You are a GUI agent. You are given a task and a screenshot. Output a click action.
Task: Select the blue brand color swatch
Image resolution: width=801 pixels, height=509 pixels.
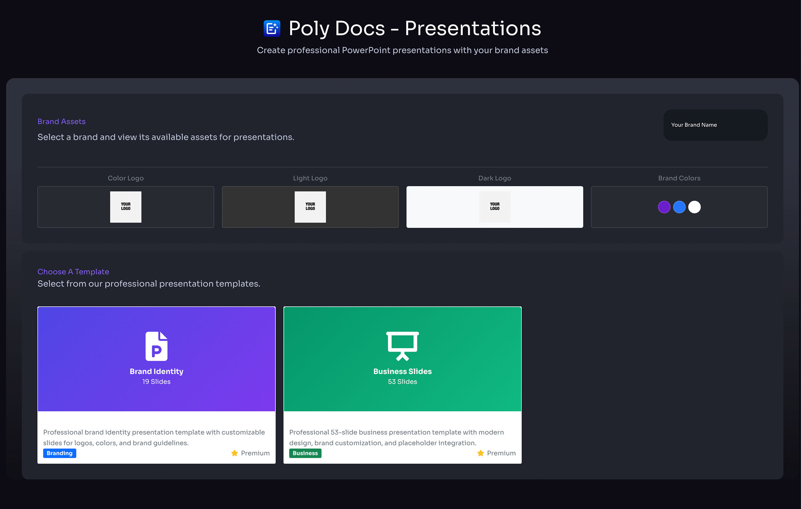tap(680, 207)
